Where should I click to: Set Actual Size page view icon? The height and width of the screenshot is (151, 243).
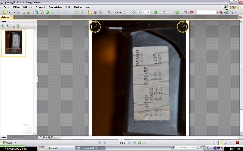[129, 12]
